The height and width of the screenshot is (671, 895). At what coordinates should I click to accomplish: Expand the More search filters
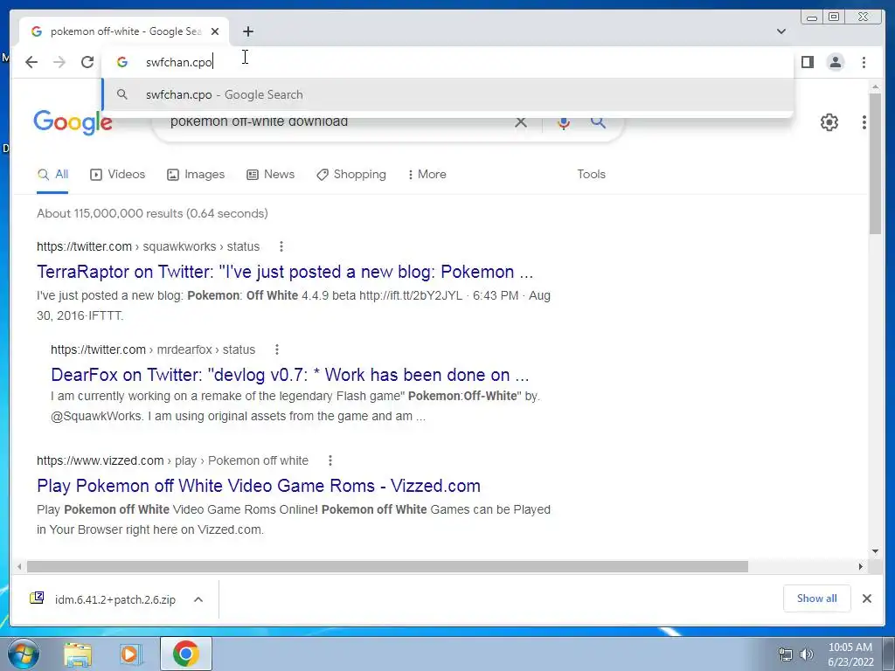(427, 175)
